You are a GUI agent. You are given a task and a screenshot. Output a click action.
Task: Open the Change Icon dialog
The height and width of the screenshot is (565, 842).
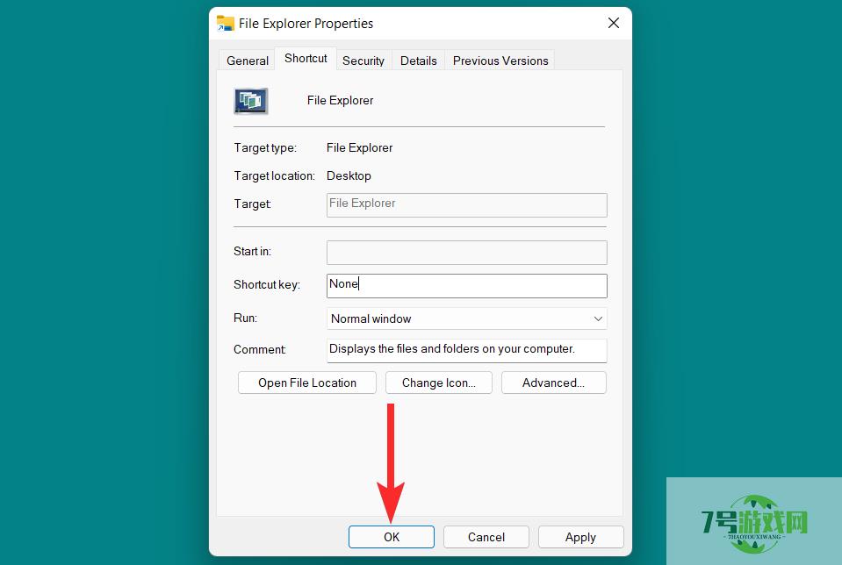(x=439, y=383)
